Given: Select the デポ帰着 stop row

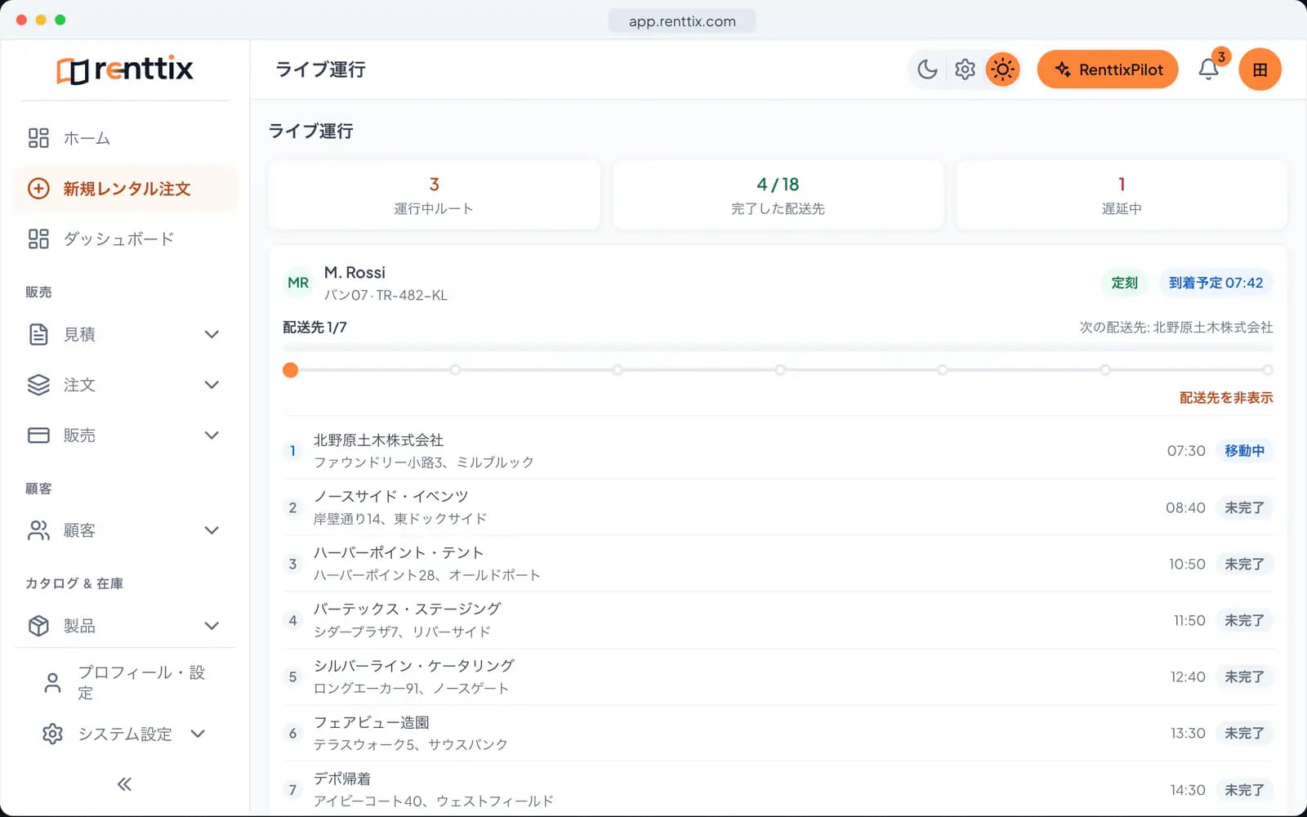Looking at the screenshot, I should (778, 789).
